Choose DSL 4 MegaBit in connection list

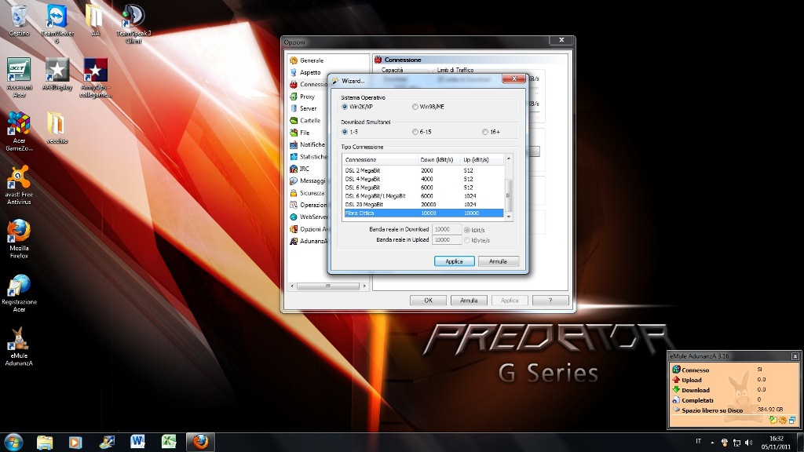(363, 178)
